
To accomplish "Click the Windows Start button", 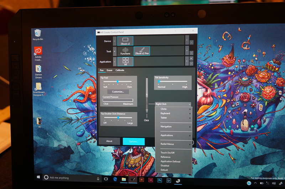I will pyautogui.click(x=38, y=177).
